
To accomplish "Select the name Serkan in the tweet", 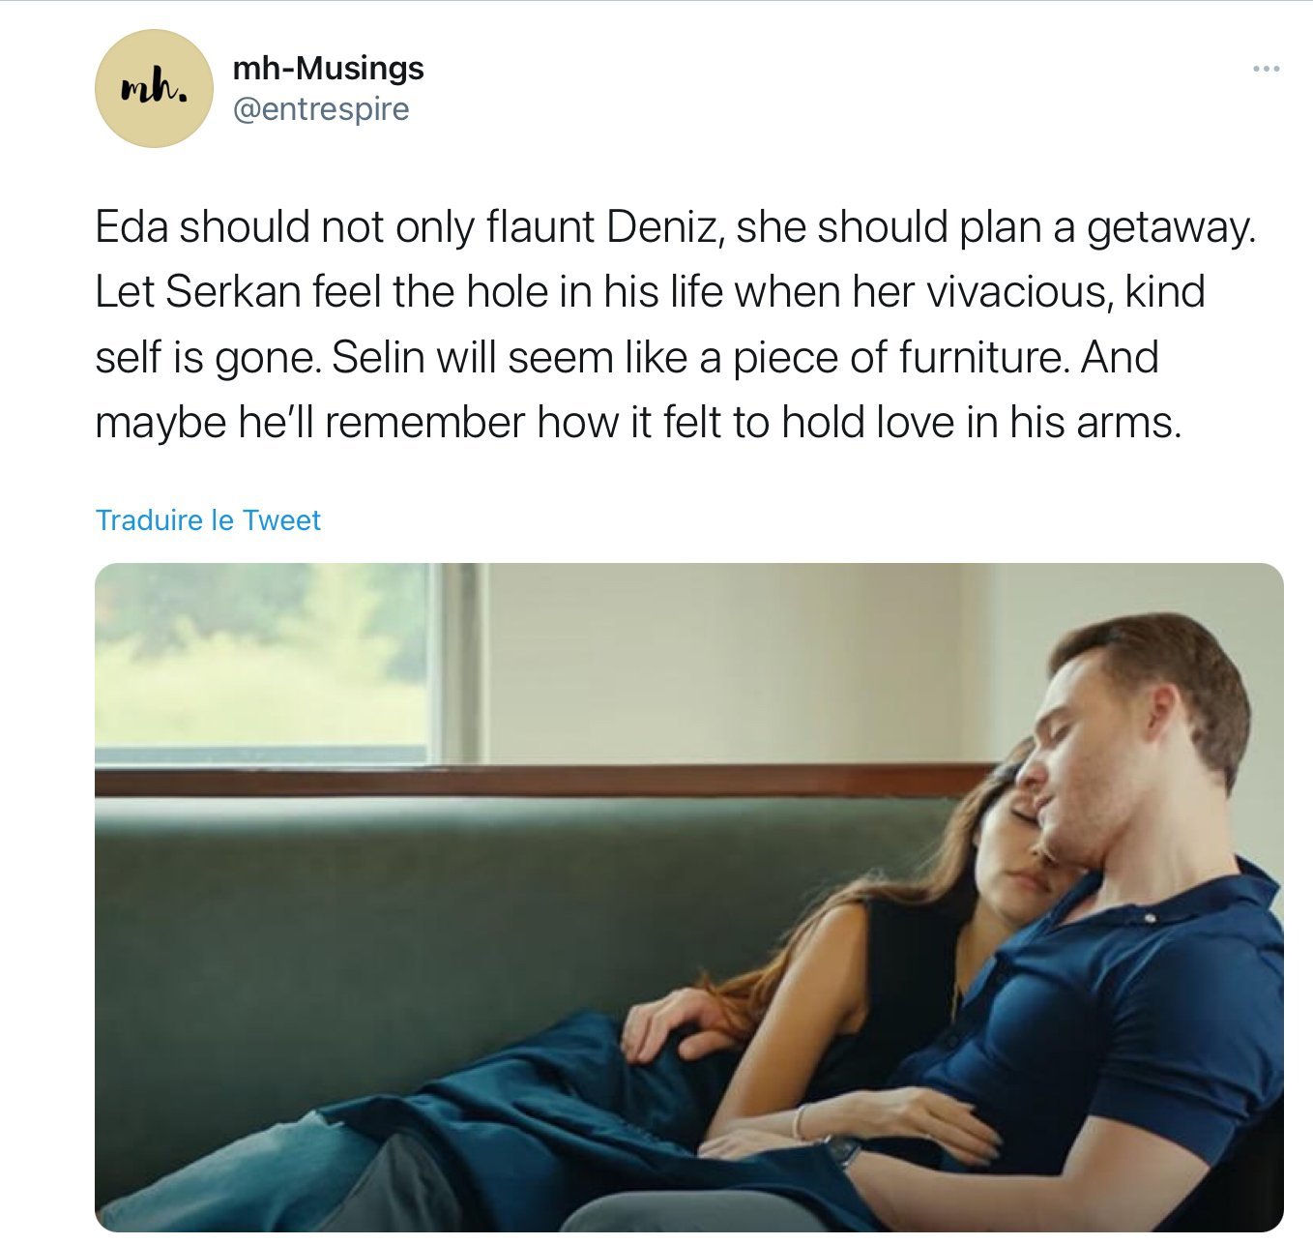I will [x=233, y=292].
